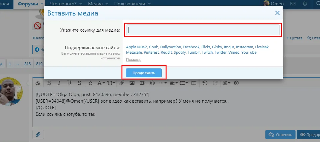Click the insert media camera icon
The height and width of the screenshot is (142, 320).
coord(143,83)
